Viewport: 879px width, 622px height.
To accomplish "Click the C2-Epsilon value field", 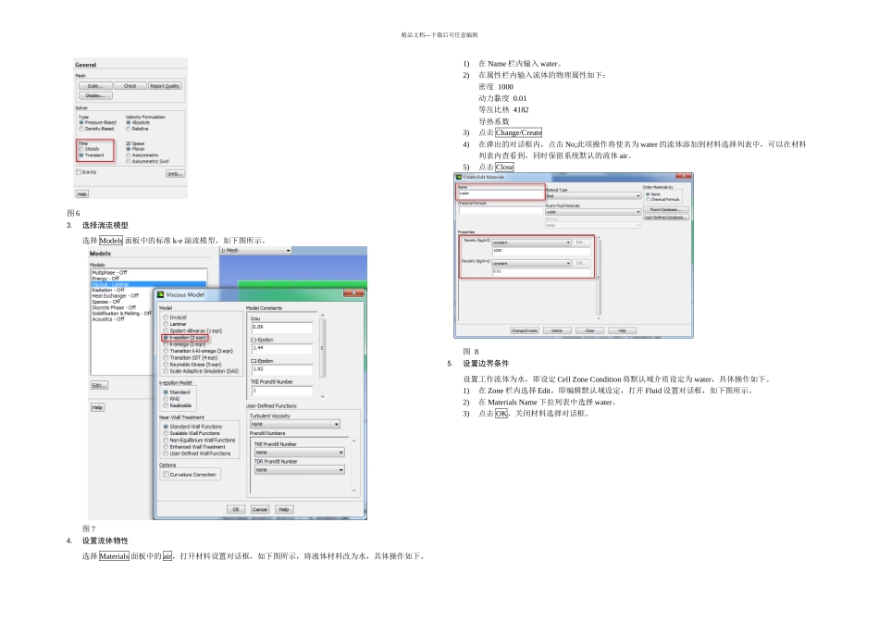I will [282, 369].
